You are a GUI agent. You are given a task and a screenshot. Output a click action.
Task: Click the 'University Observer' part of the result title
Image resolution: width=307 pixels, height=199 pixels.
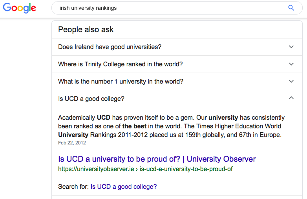coord(221,159)
